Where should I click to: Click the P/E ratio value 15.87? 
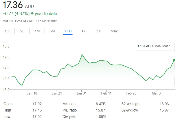tap(101, 110)
